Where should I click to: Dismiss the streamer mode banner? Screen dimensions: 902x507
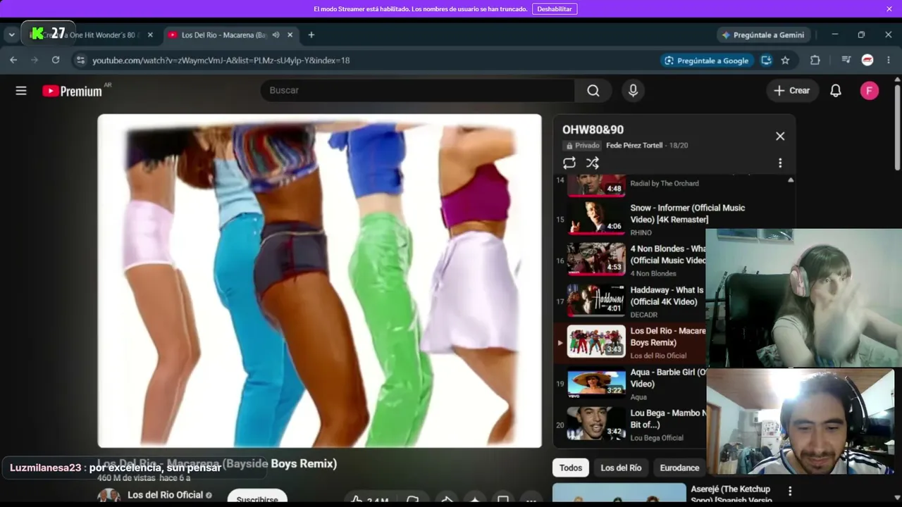click(889, 9)
